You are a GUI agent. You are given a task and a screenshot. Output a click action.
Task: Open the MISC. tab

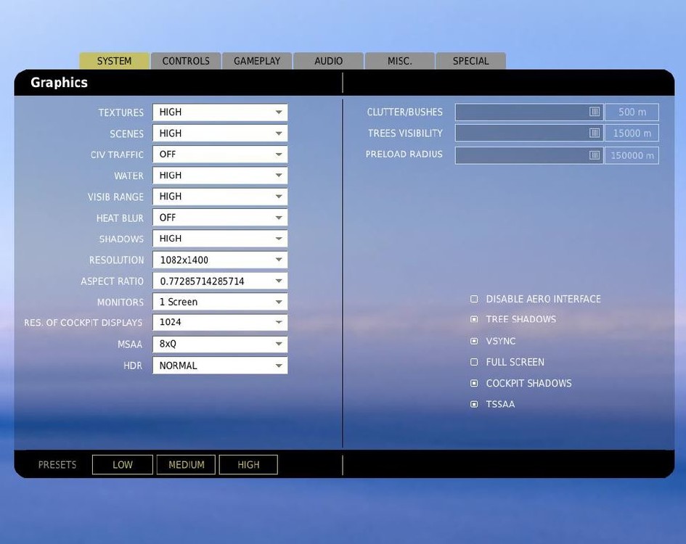click(x=399, y=61)
